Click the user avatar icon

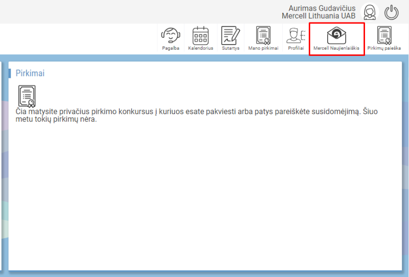click(369, 12)
